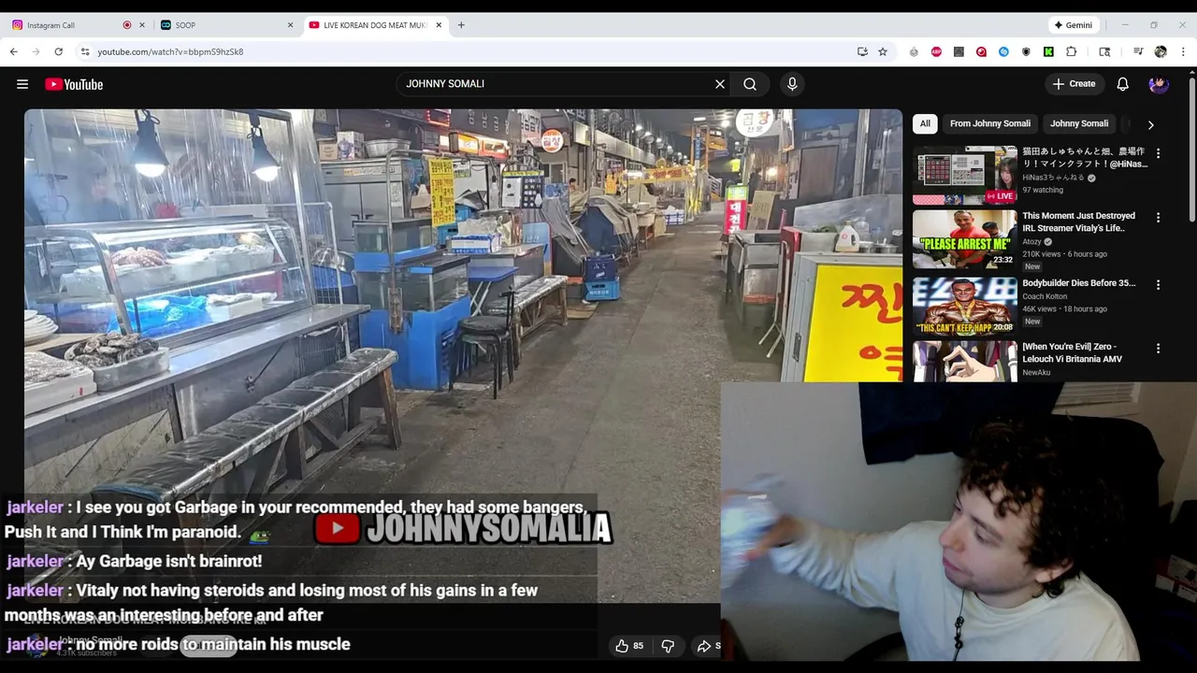Viewport: 1197px width, 673px height.
Task: Share the video using the arrow icon
Action: [x=704, y=646]
